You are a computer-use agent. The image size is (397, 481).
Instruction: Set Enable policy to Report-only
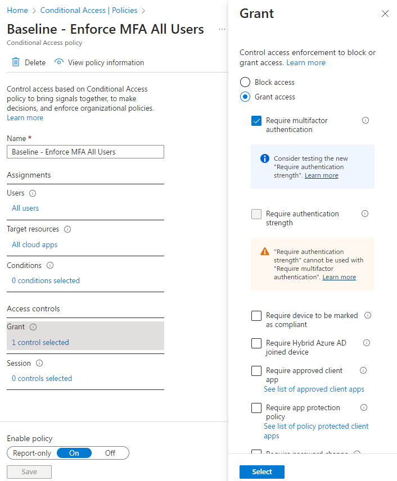click(x=31, y=453)
